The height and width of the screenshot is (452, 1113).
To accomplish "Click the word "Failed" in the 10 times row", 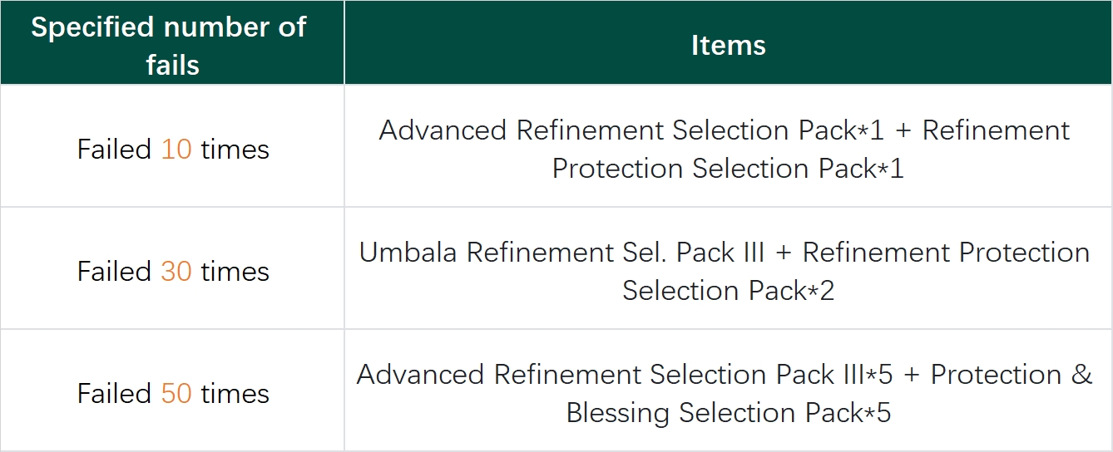I will pos(115,150).
